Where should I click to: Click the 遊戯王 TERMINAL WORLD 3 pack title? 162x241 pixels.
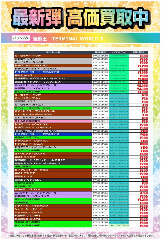click(x=68, y=39)
